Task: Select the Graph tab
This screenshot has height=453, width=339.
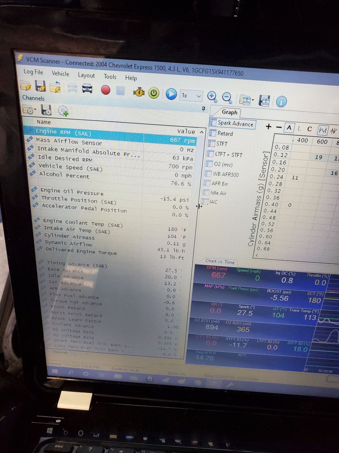Action: (230, 112)
